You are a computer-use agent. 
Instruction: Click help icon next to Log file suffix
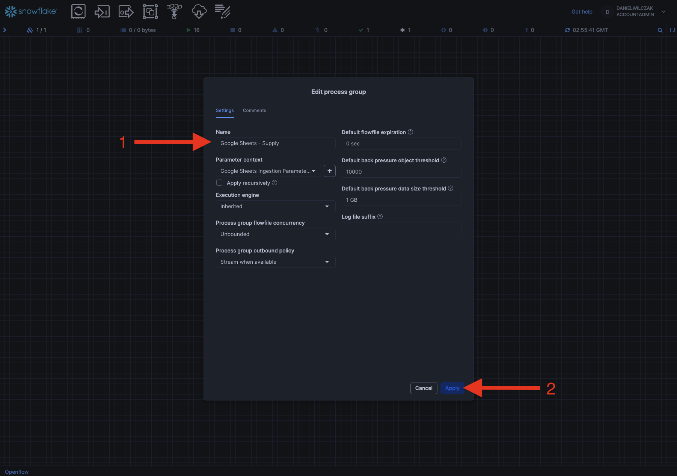[x=380, y=216]
